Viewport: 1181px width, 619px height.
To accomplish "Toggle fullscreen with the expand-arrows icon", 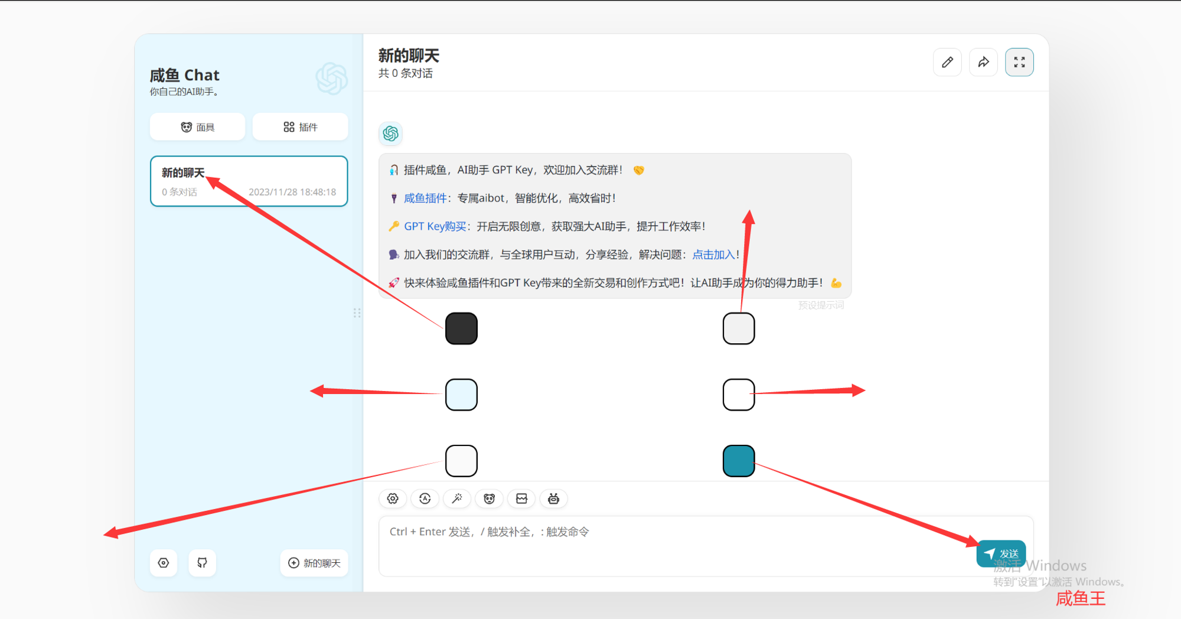I will (1019, 63).
